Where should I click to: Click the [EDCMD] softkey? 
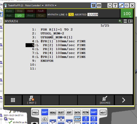coord(105,100)
